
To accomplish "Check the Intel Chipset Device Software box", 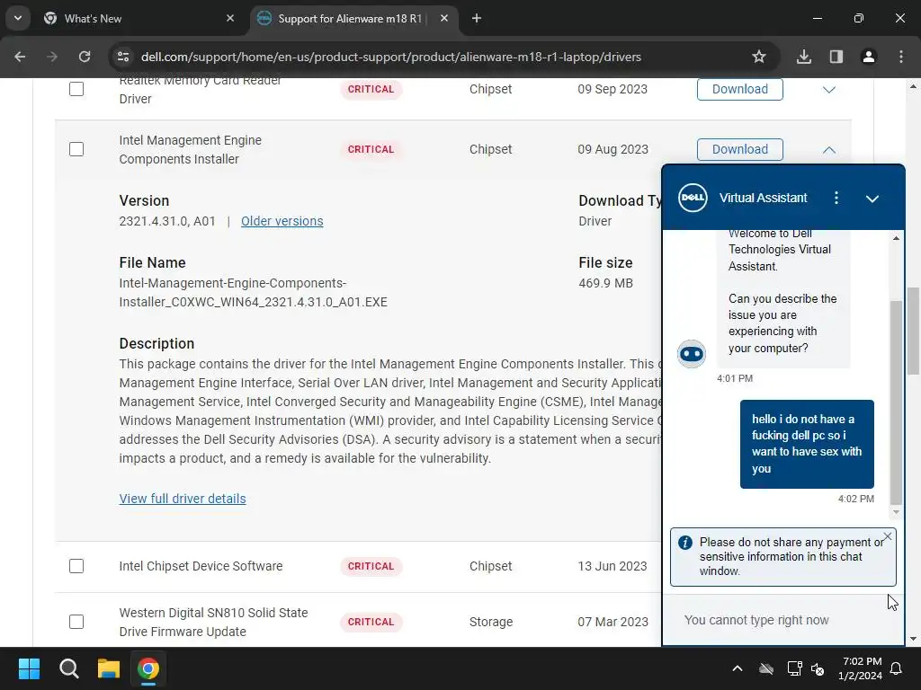I will tap(76, 566).
